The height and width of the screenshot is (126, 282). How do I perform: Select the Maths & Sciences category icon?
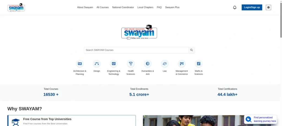(199, 63)
